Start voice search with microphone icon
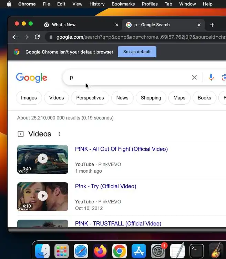This screenshot has width=226, height=259. tap(211, 77)
